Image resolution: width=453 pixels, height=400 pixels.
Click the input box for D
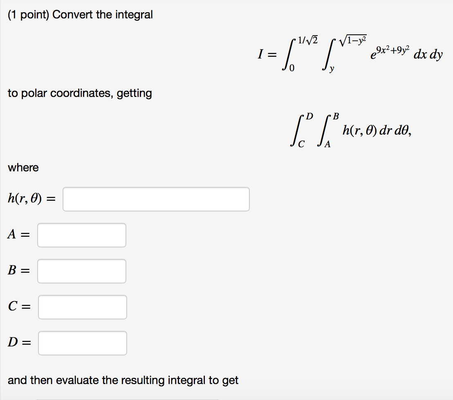(x=82, y=343)
